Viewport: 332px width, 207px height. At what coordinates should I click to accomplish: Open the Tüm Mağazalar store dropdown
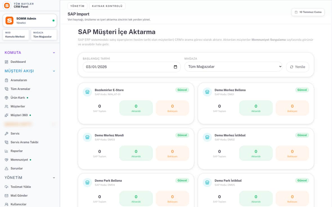click(233, 67)
